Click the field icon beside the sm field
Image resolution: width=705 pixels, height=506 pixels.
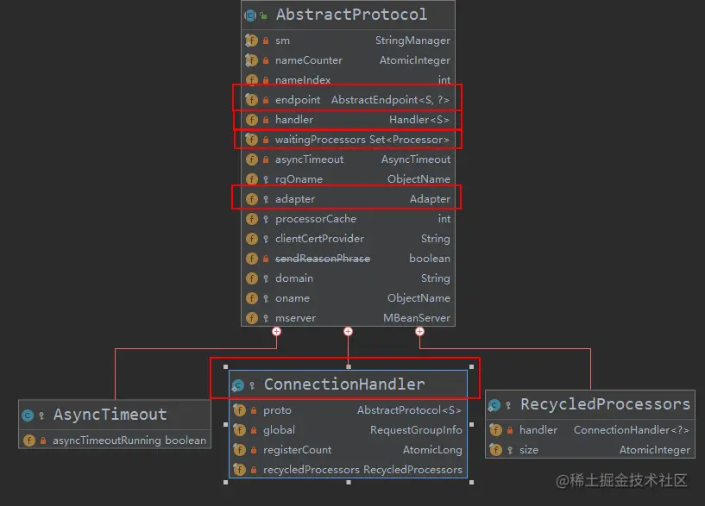pyautogui.click(x=250, y=40)
